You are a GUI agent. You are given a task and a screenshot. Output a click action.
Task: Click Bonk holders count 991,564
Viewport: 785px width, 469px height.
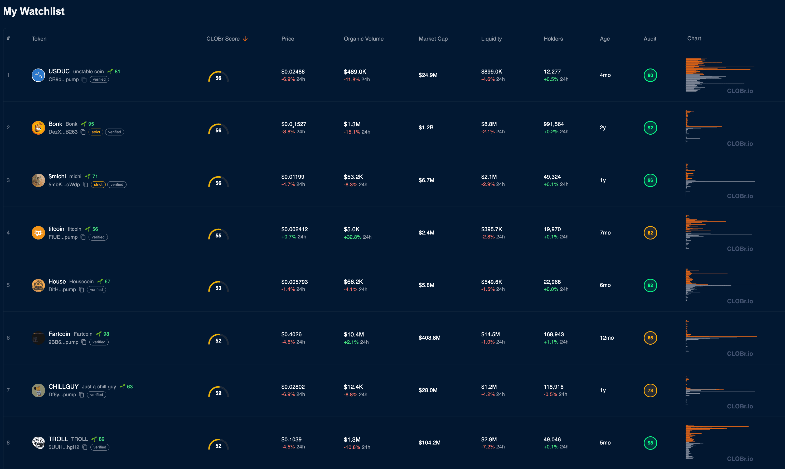pyautogui.click(x=554, y=124)
